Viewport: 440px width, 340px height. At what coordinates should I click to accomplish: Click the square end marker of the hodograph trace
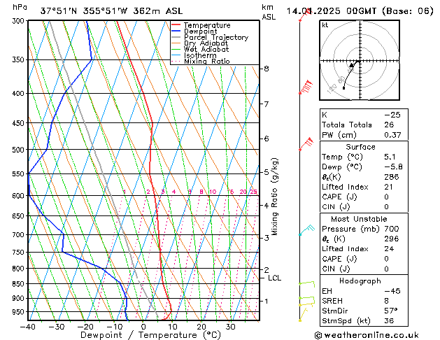(x=343, y=88)
